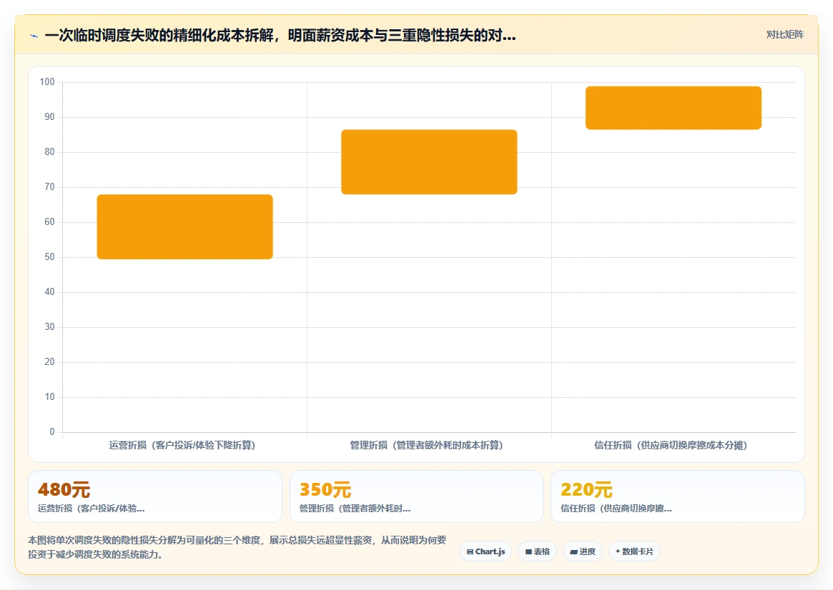Click the 对比矩阵 label in the header
This screenshot has height=590, width=833.
tap(784, 34)
